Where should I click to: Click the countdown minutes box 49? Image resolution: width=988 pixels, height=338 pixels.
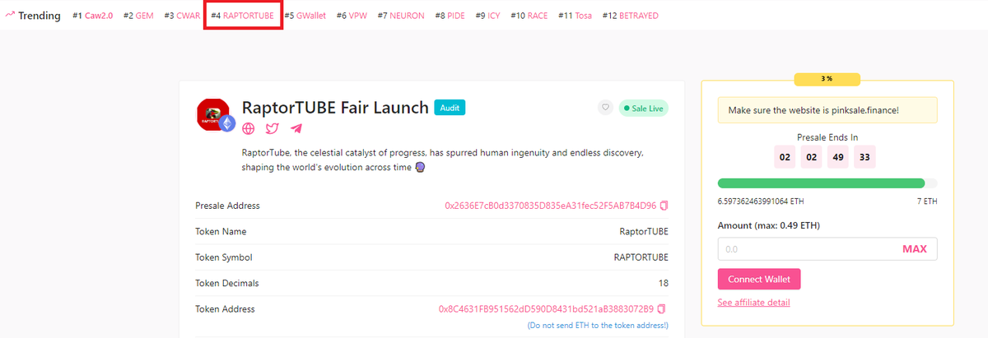coord(838,156)
